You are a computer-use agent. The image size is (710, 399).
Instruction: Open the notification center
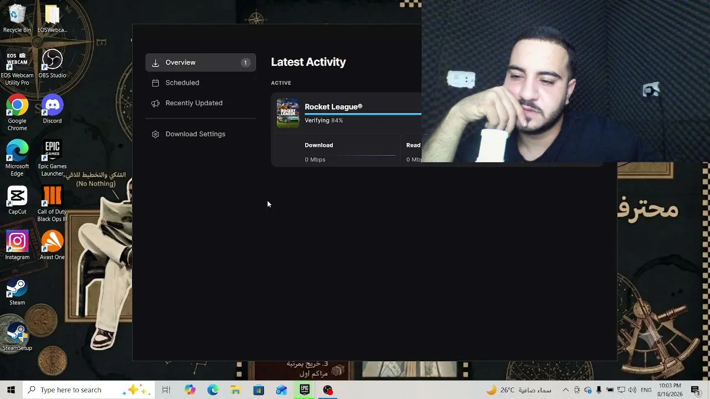(696, 390)
